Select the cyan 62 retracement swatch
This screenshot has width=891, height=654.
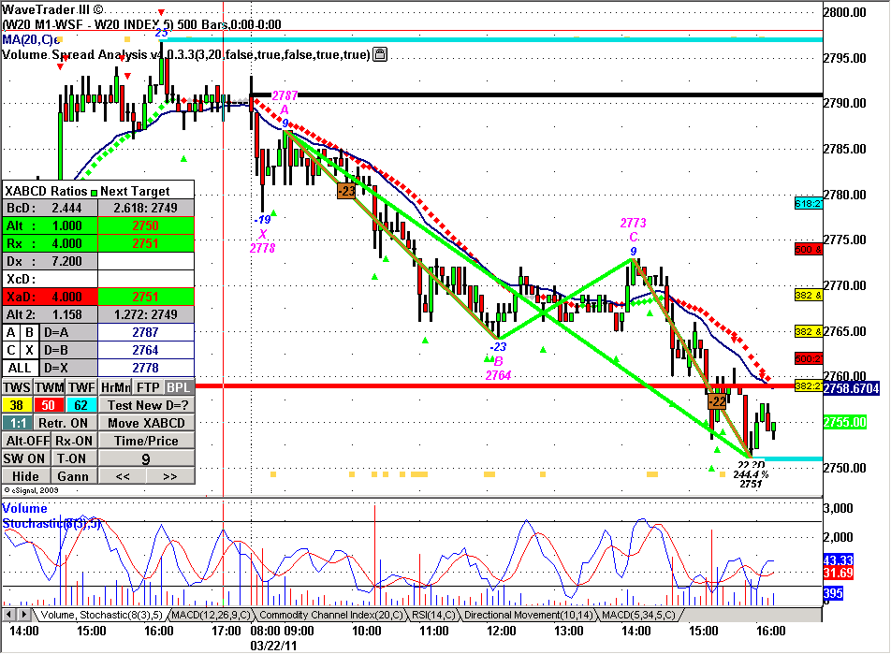pyautogui.click(x=81, y=405)
